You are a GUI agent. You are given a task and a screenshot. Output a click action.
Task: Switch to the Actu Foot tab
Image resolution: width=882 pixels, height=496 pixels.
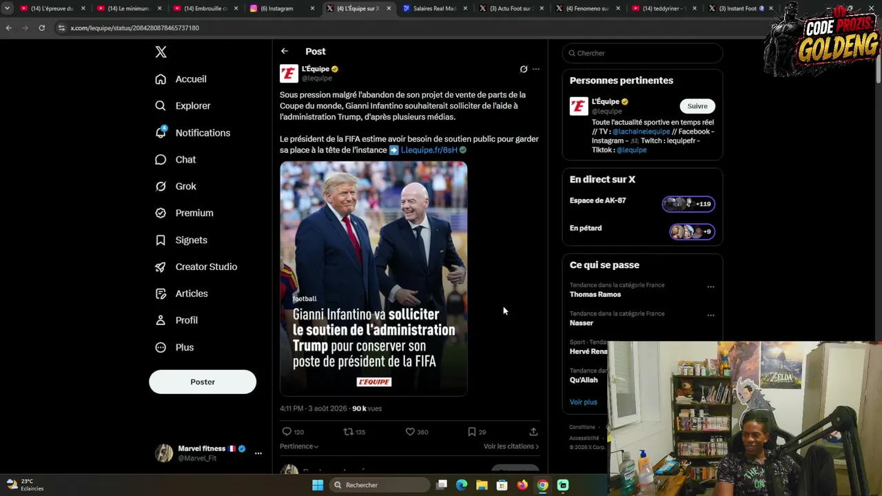coord(511,8)
